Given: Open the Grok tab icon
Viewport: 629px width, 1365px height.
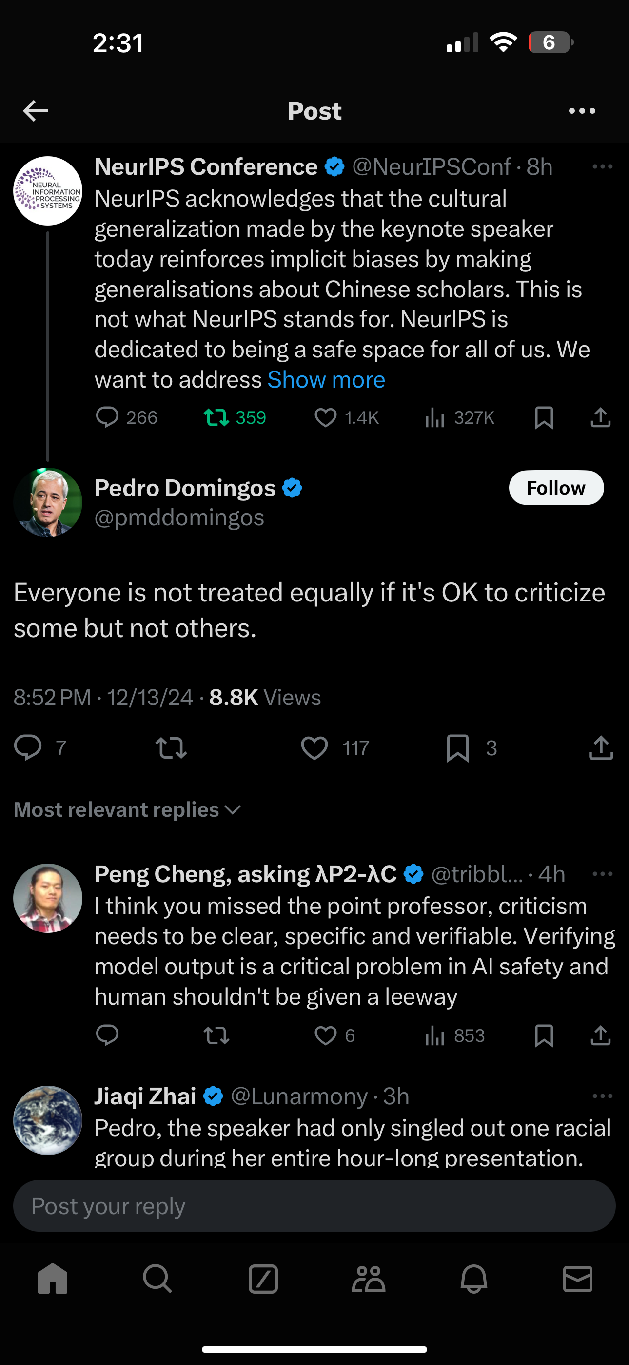Looking at the screenshot, I should (263, 1279).
